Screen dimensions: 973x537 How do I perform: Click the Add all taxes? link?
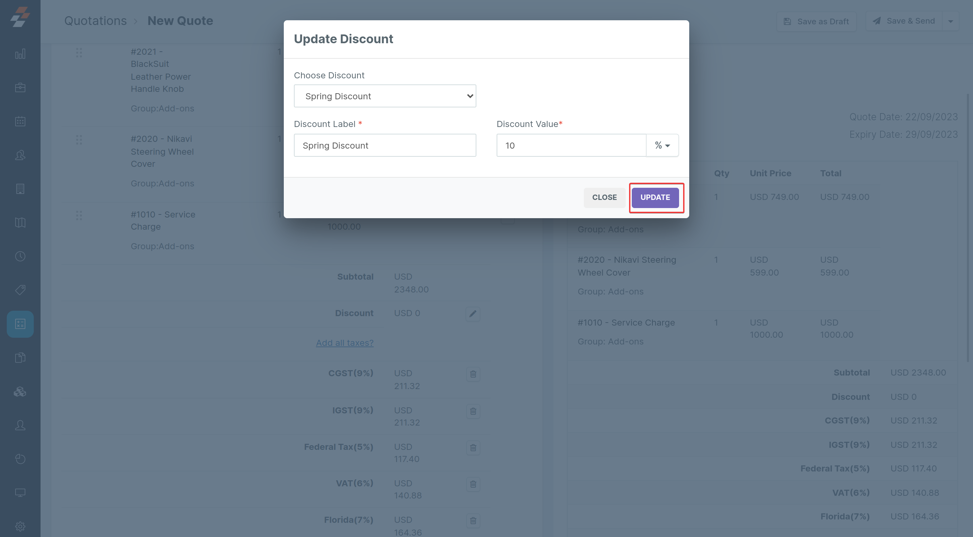click(345, 343)
